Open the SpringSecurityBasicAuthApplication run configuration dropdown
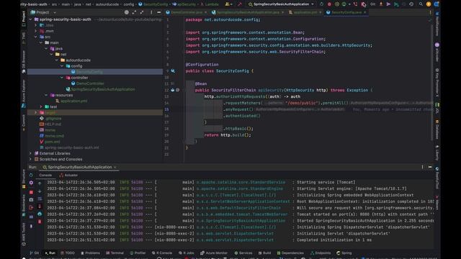 pyautogui.click(x=281, y=4)
